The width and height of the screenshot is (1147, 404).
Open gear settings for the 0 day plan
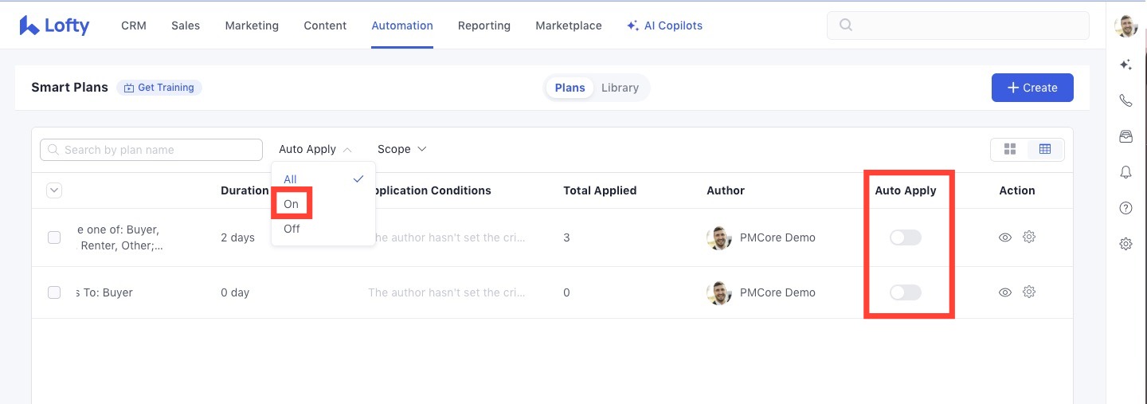[x=1029, y=292]
